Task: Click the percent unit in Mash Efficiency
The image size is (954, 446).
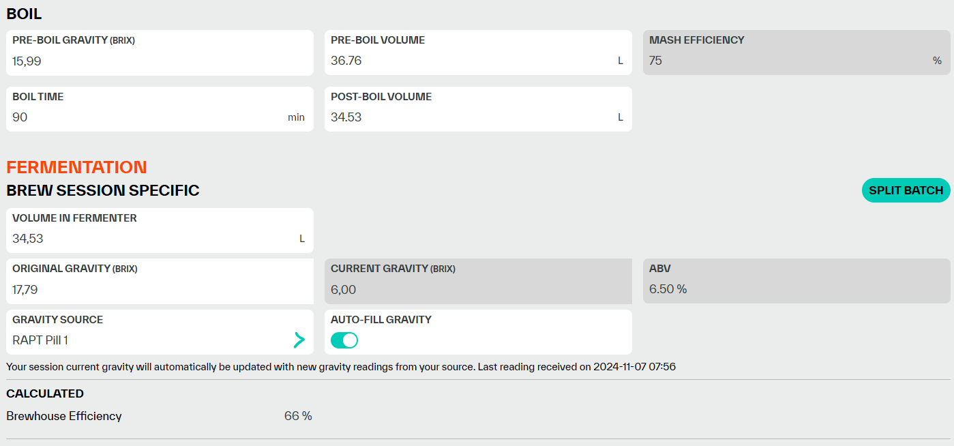Action: pyautogui.click(x=937, y=61)
